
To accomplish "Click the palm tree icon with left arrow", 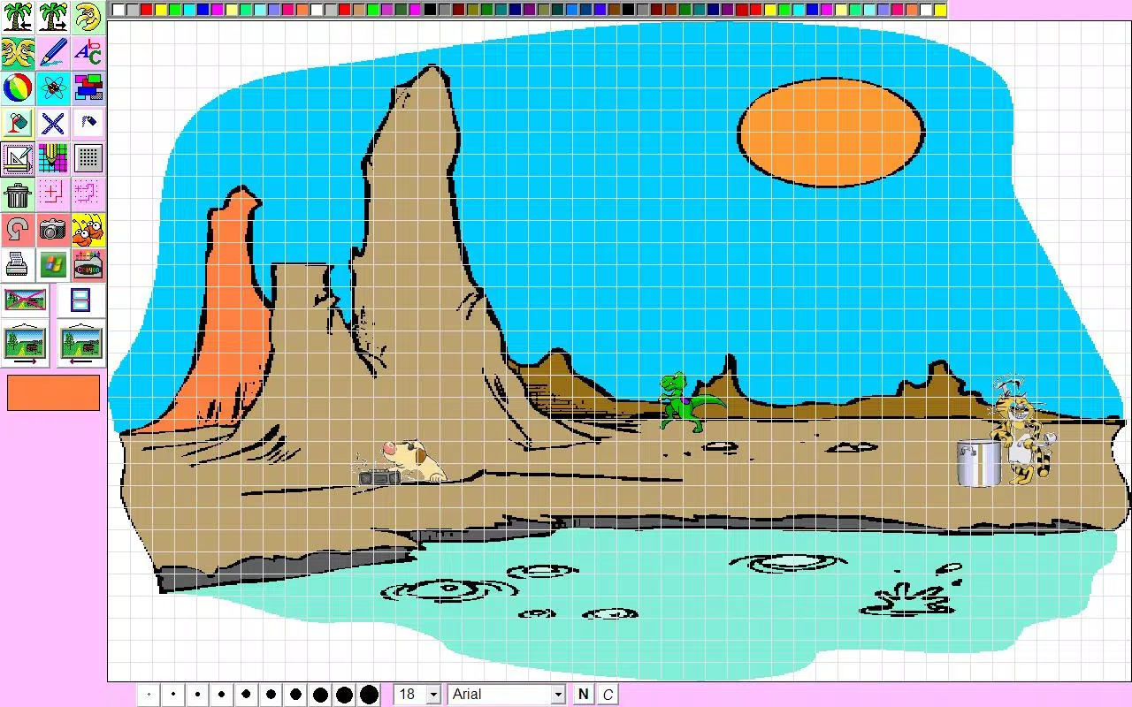I will [x=18, y=16].
